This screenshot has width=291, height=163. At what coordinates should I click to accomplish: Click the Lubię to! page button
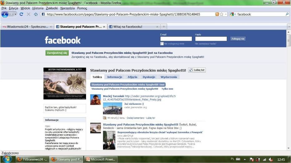pos(197,70)
